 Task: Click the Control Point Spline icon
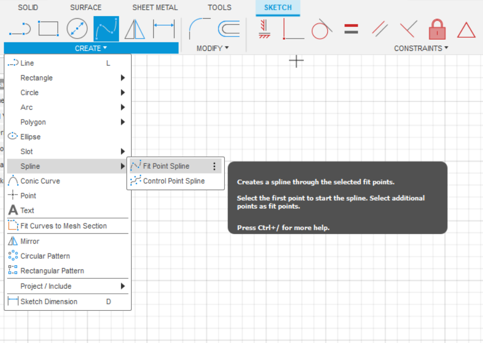point(135,181)
